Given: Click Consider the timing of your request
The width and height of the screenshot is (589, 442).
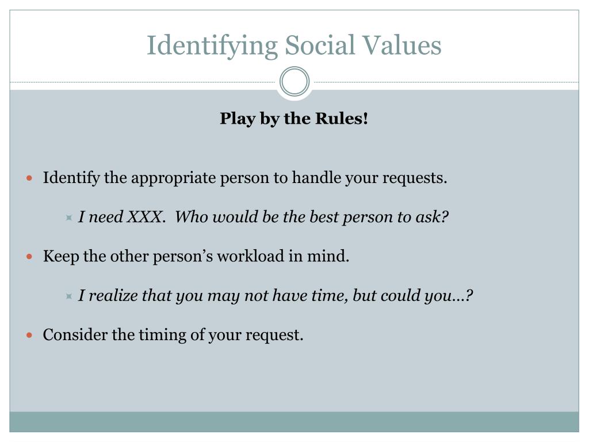Looking at the screenshot, I should coord(173,335).
